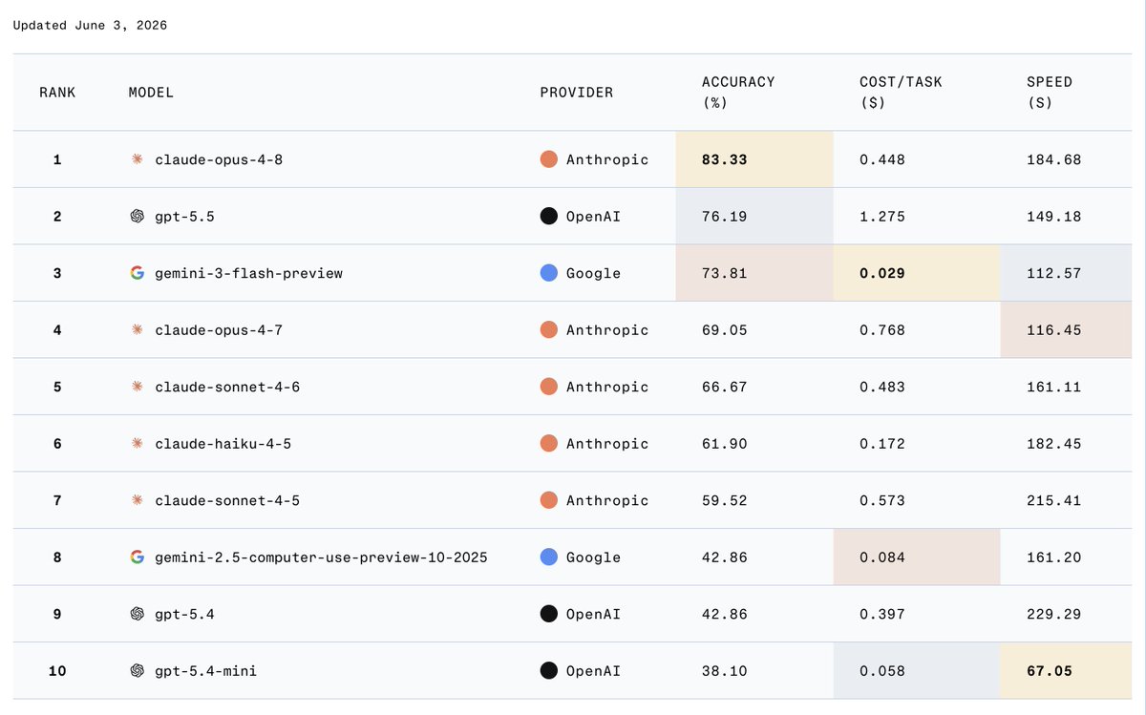
Task: Click the OpenAI logo beside gpt-5.4
Action: (137, 614)
